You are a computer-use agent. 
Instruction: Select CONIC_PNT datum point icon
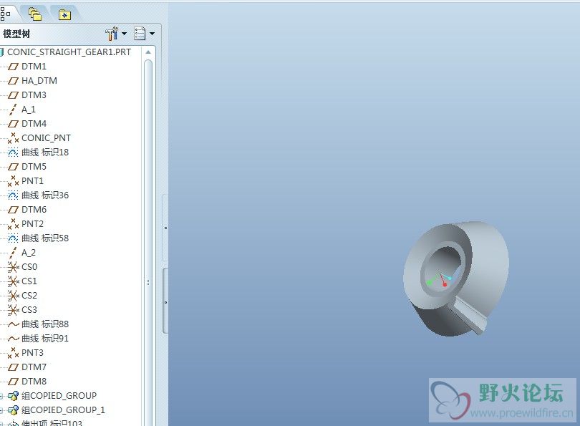tap(14, 138)
